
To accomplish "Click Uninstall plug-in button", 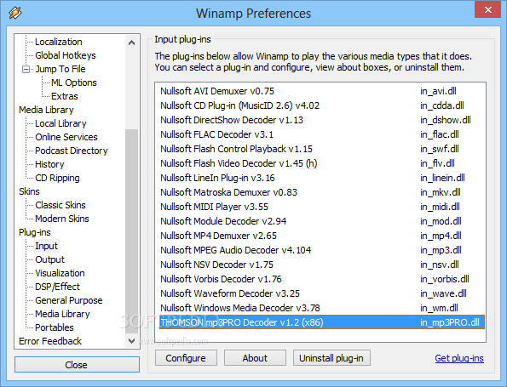I will point(331,358).
